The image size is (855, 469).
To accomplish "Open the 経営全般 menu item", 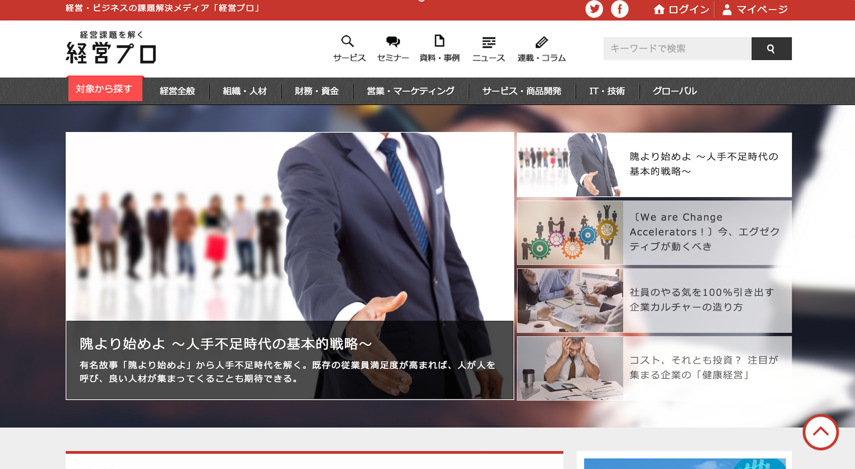I will pyautogui.click(x=177, y=91).
